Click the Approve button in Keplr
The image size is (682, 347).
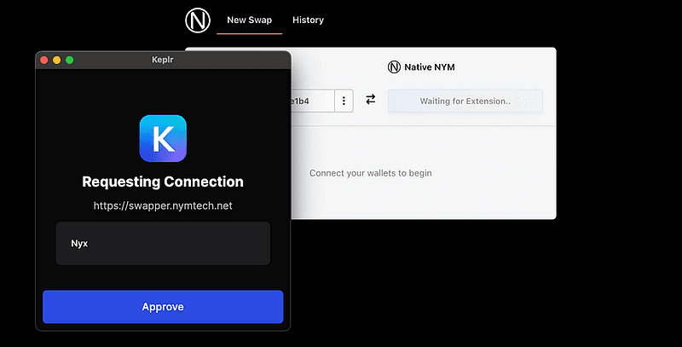point(163,307)
